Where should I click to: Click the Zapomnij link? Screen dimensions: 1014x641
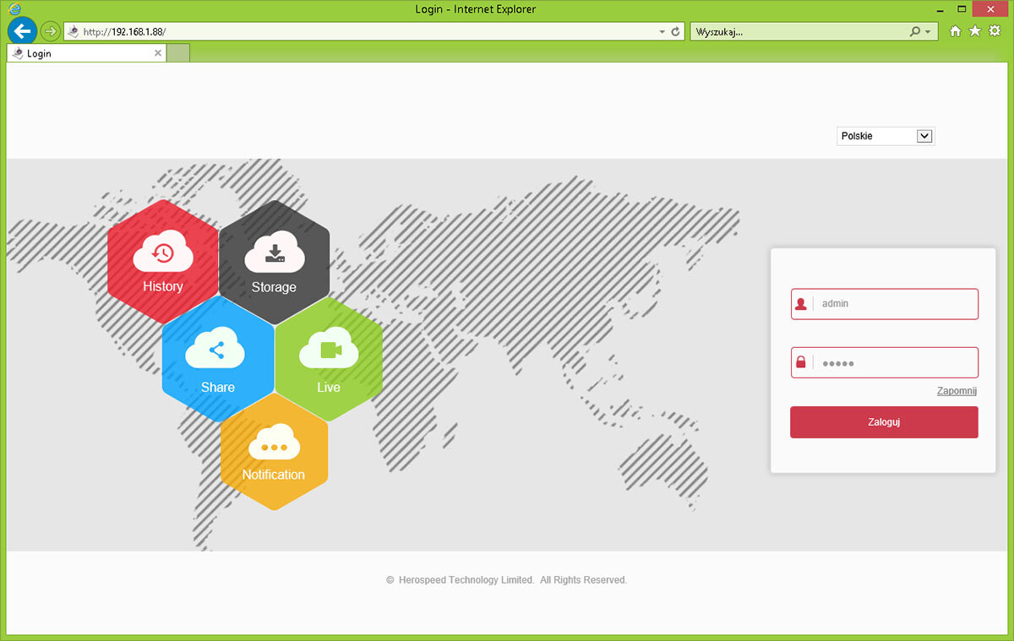pyautogui.click(x=957, y=391)
